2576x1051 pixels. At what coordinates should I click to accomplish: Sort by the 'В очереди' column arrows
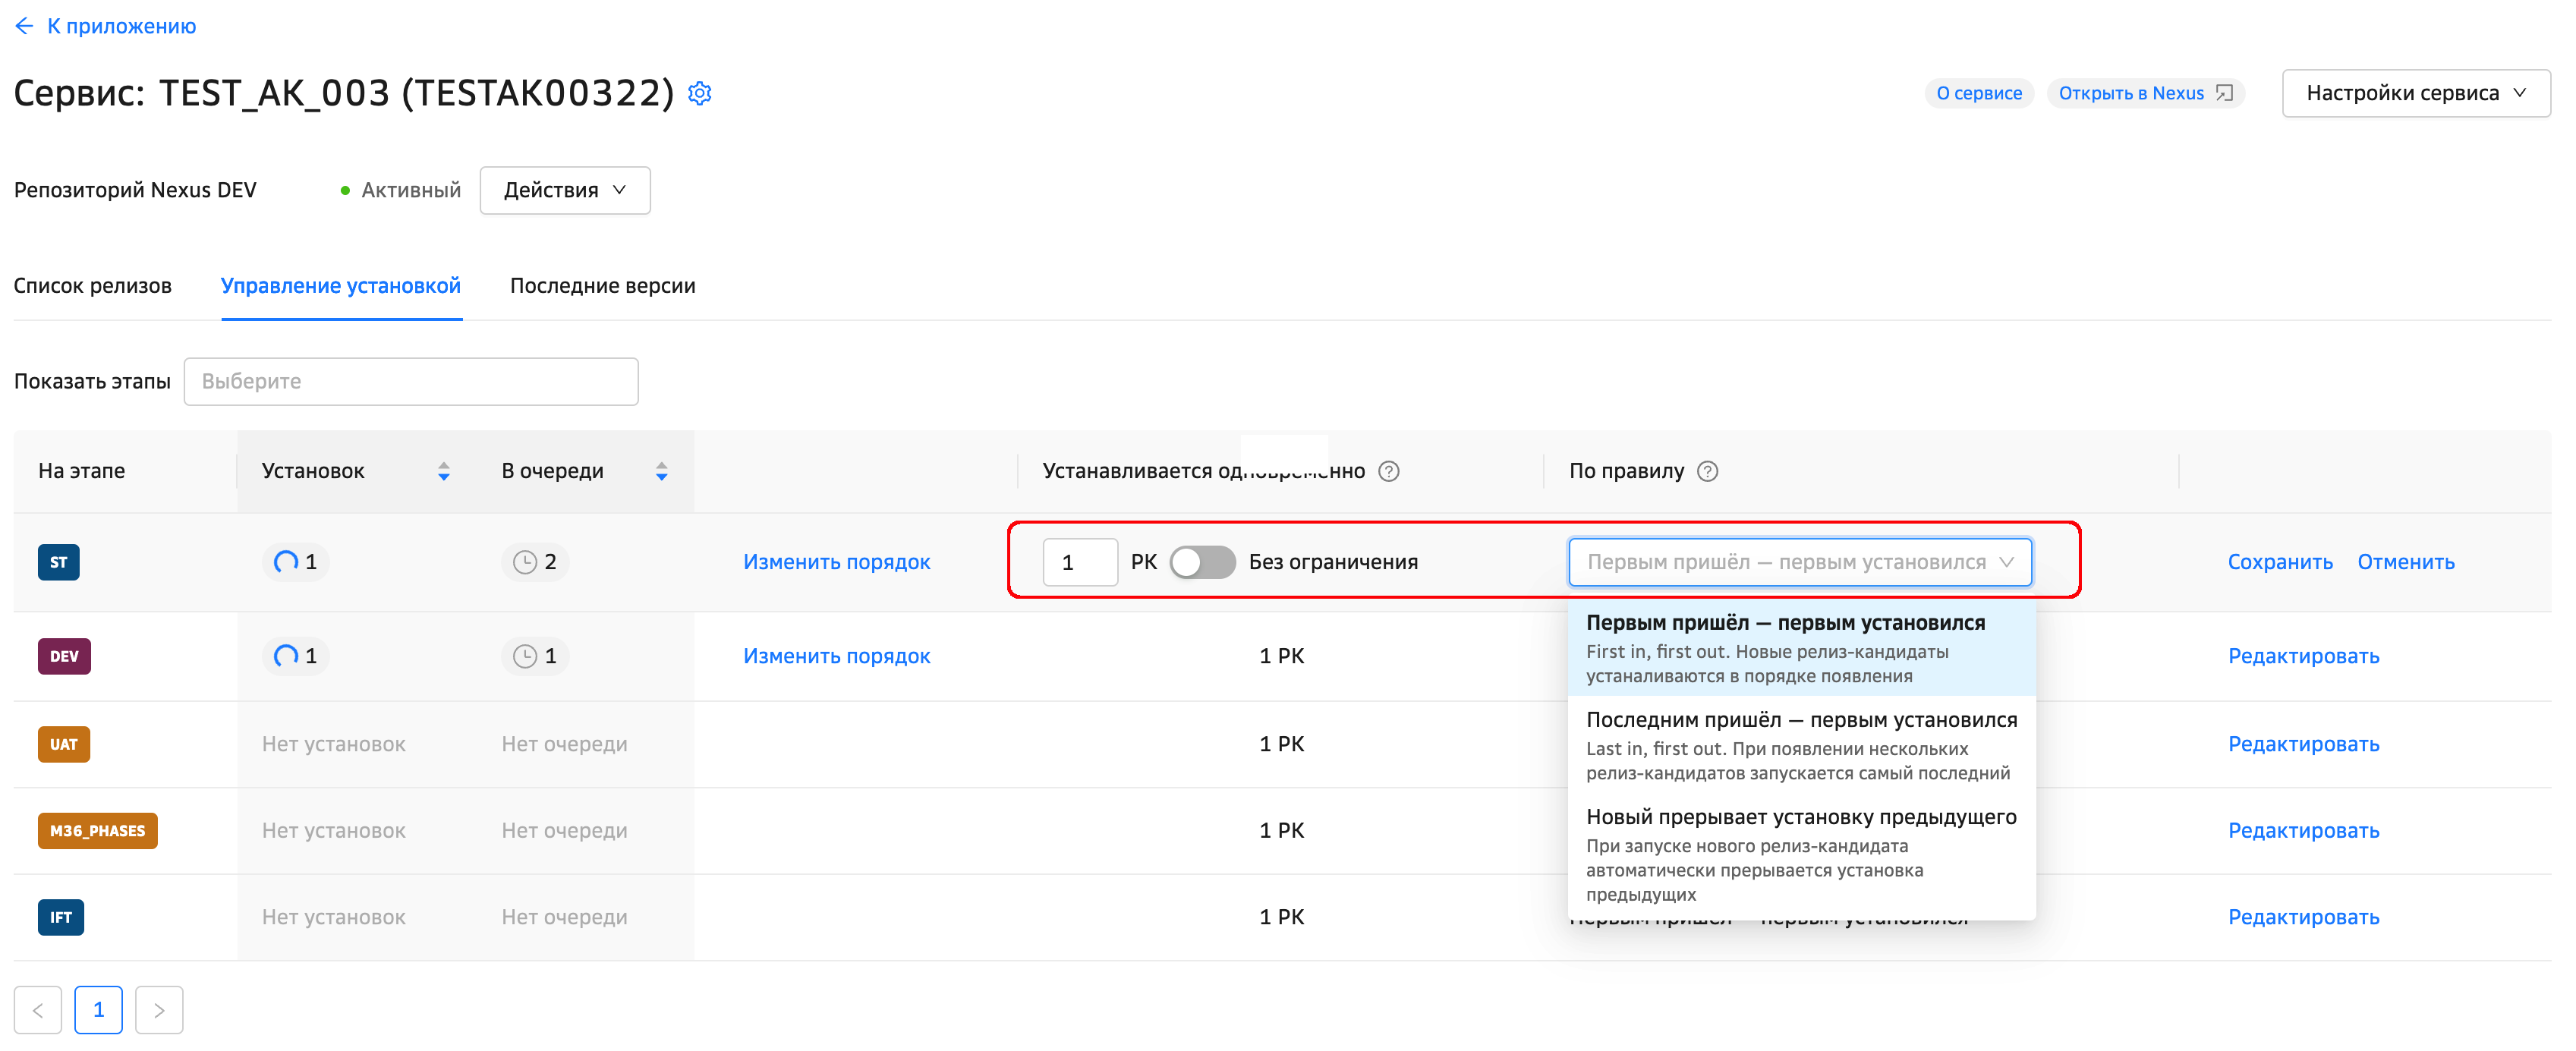(661, 471)
